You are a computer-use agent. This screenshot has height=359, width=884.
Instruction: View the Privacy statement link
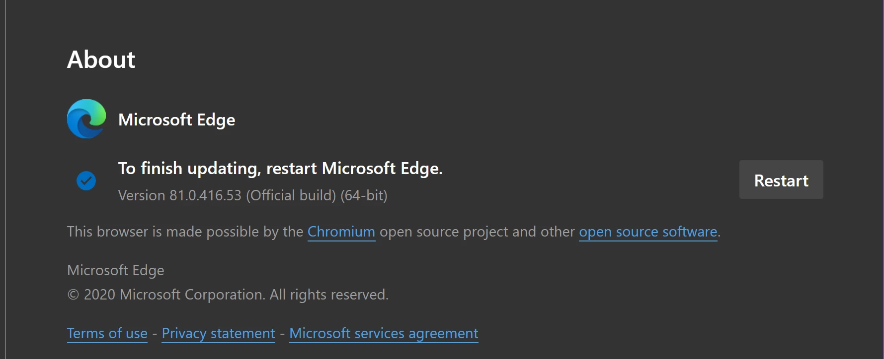pos(218,333)
